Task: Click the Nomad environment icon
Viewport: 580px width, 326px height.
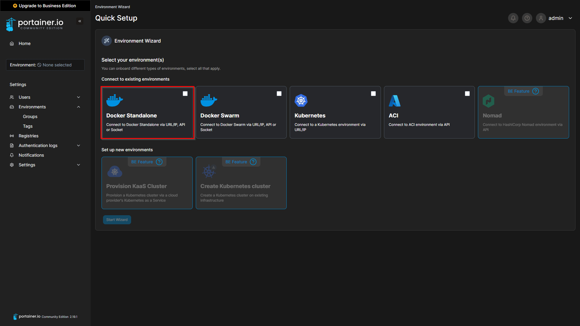Action: click(489, 101)
